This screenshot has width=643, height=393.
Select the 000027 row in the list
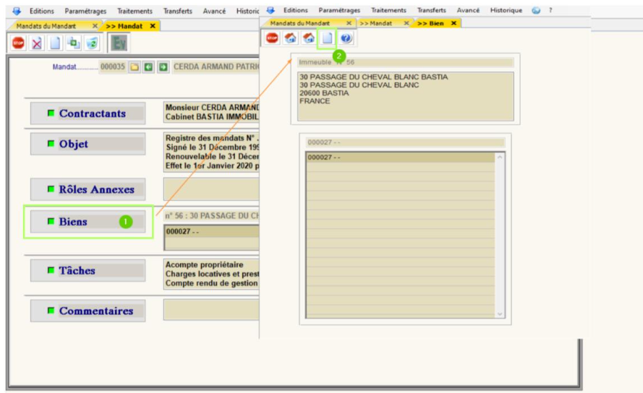400,157
